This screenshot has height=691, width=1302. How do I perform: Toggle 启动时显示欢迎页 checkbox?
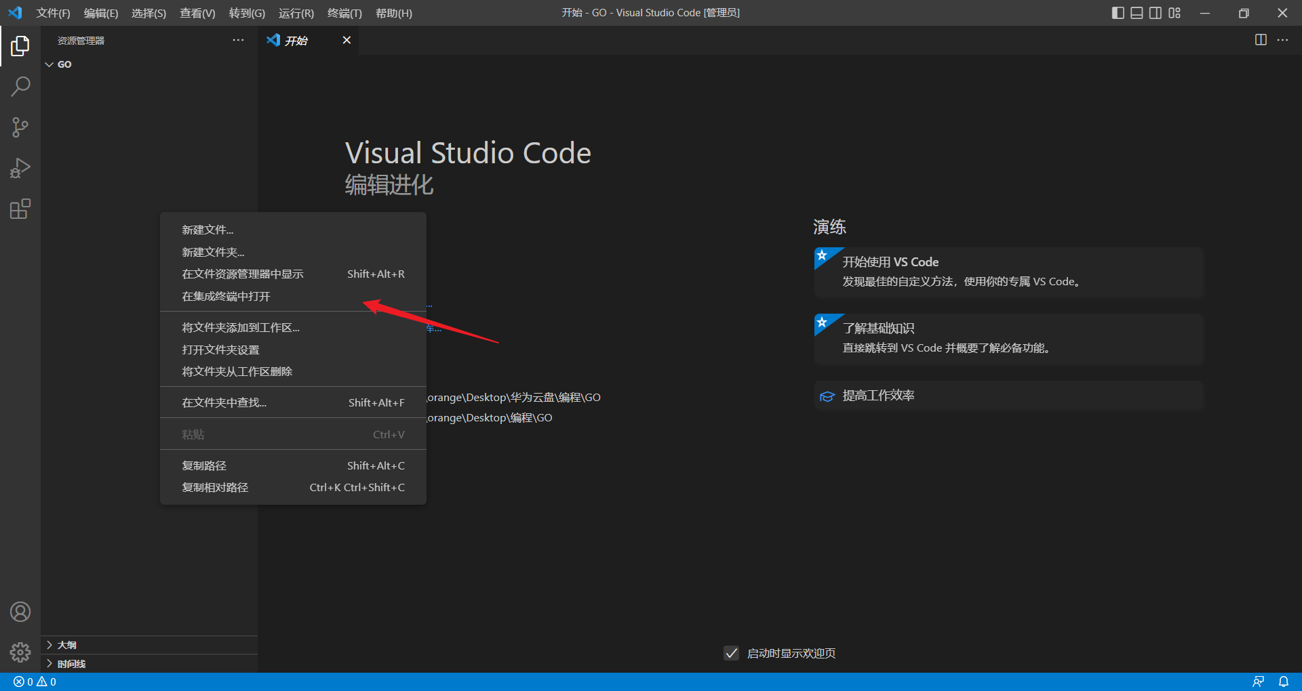[731, 653]
